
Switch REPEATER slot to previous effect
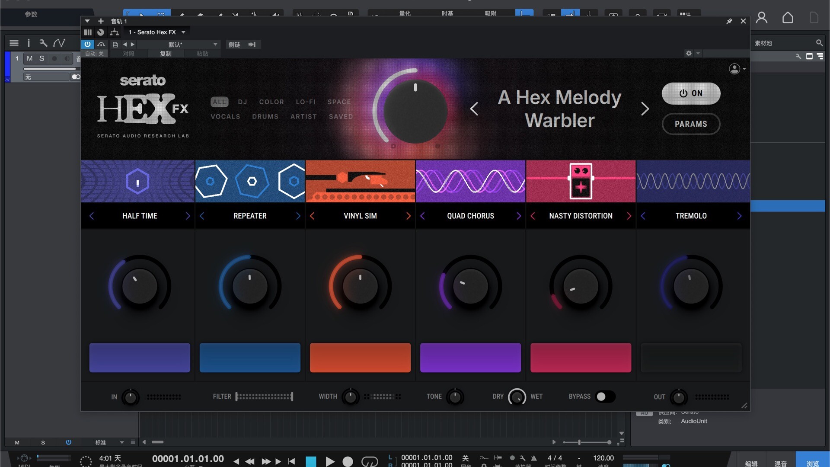202,216
